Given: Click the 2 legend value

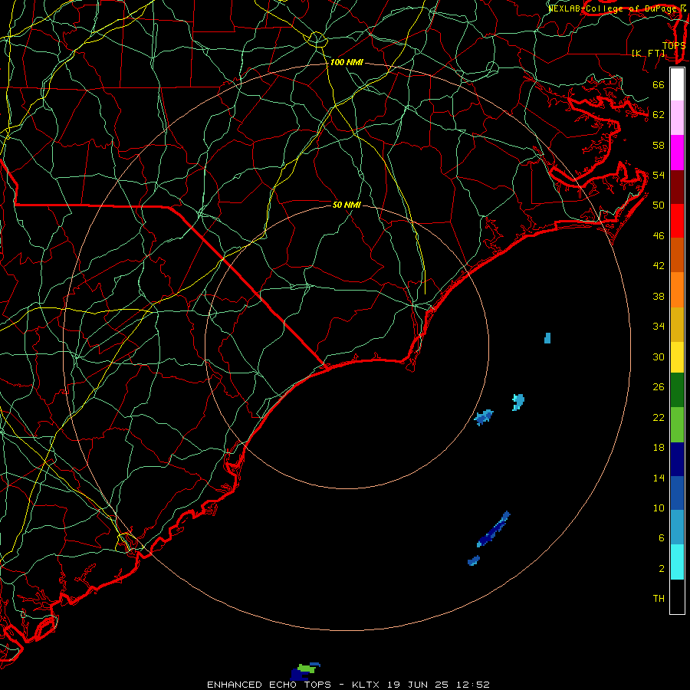Looking at the screenshot, I should (x=662, y=568).
